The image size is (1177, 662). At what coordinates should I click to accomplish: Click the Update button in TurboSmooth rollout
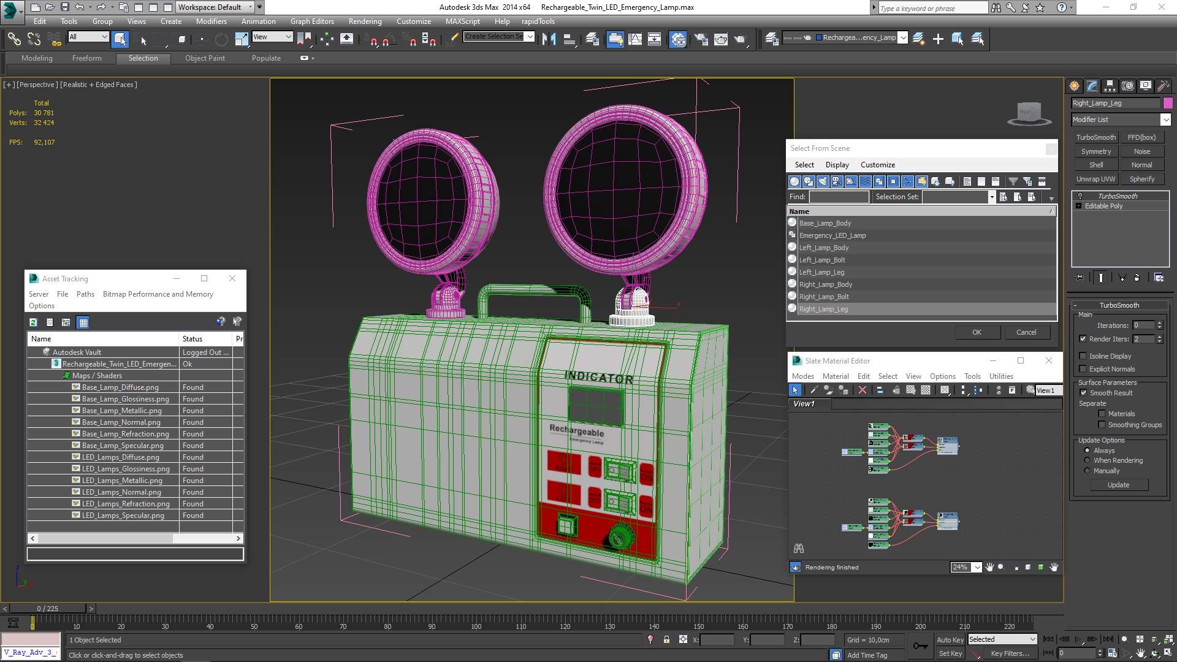(x=1118, y=485)
